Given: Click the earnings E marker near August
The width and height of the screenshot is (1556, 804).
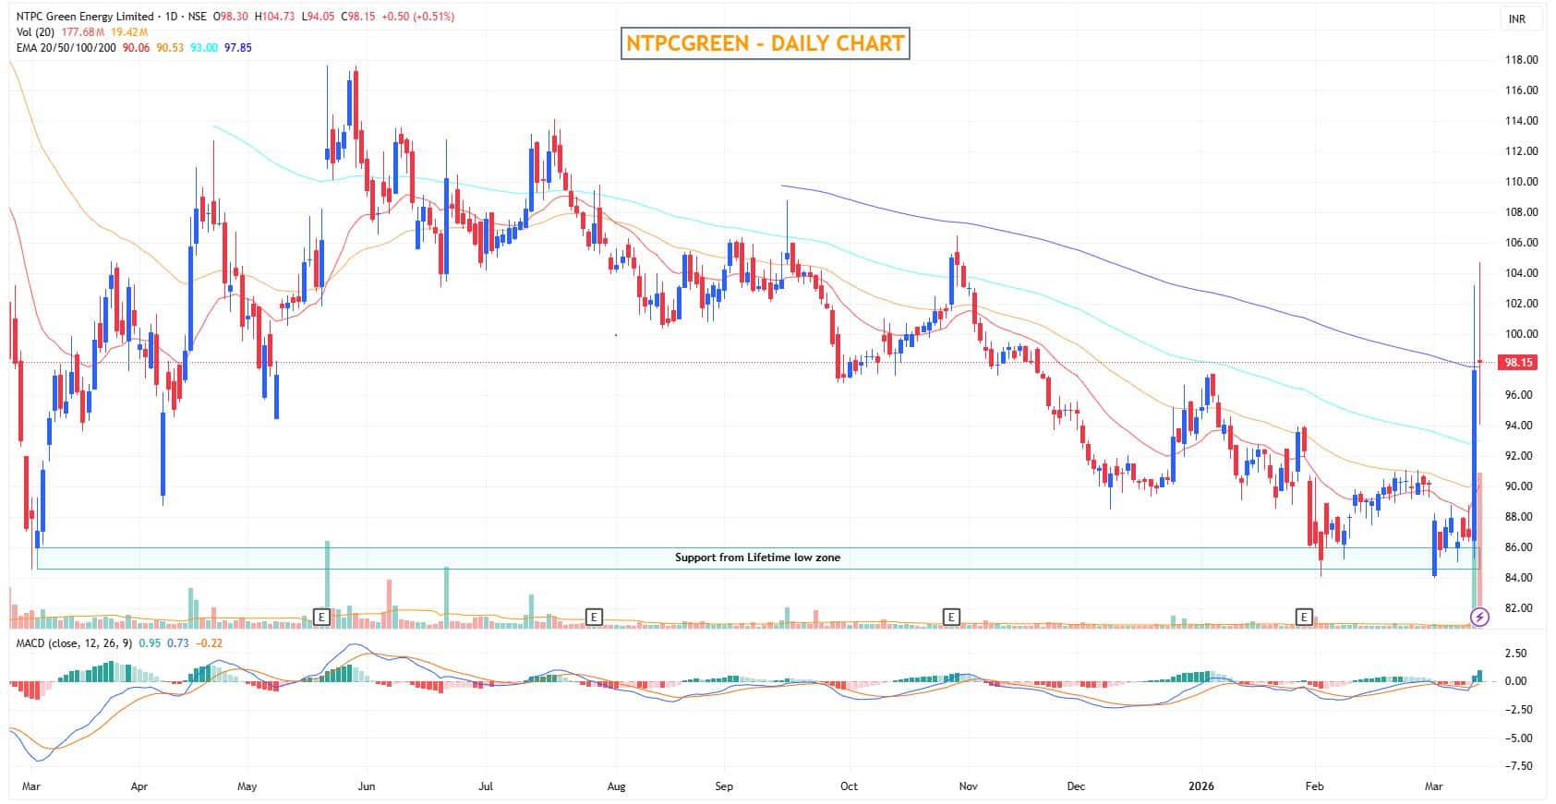Looking at the screenshot, I should tap(595, 616).
